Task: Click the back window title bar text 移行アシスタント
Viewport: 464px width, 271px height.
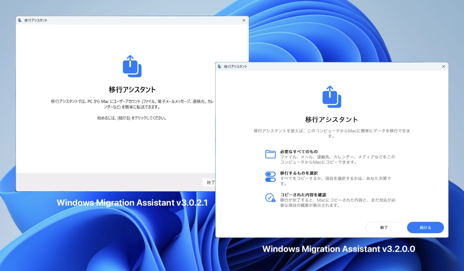Action: 36,20
